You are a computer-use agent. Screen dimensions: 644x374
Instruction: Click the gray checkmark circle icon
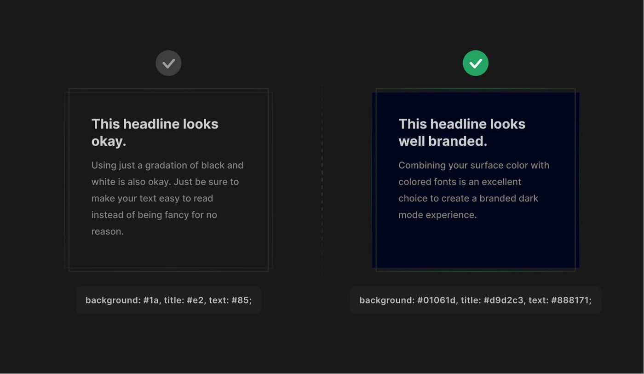[x=168, y=63]
